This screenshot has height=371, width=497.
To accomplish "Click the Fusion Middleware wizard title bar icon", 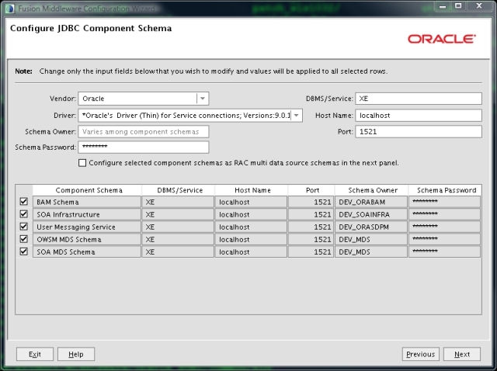I will (x=10, y=9).
